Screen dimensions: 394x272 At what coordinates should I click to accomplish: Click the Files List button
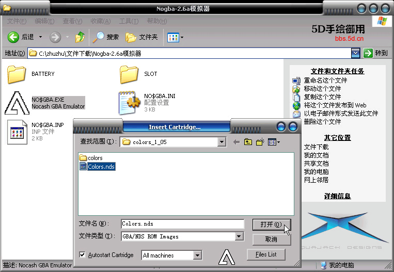pyautogui.click(x=266, y=254)
